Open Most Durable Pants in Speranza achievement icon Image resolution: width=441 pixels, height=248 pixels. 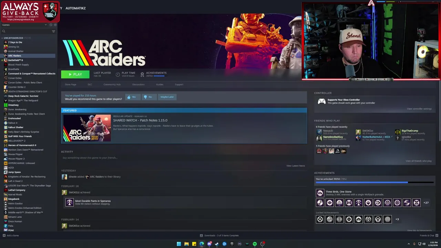70,202
